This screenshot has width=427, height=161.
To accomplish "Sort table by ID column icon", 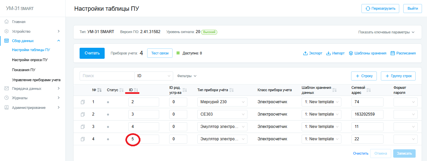I will 136,90.
